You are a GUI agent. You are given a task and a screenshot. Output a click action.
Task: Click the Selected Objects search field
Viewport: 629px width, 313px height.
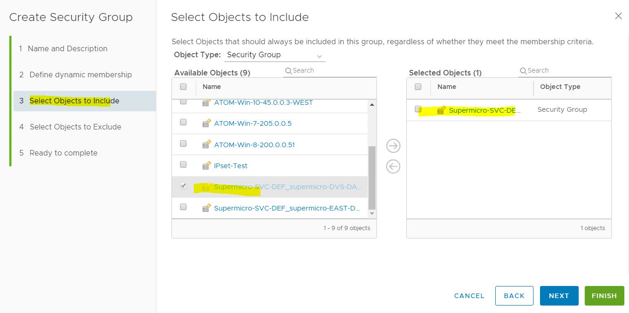pos(568,71)
